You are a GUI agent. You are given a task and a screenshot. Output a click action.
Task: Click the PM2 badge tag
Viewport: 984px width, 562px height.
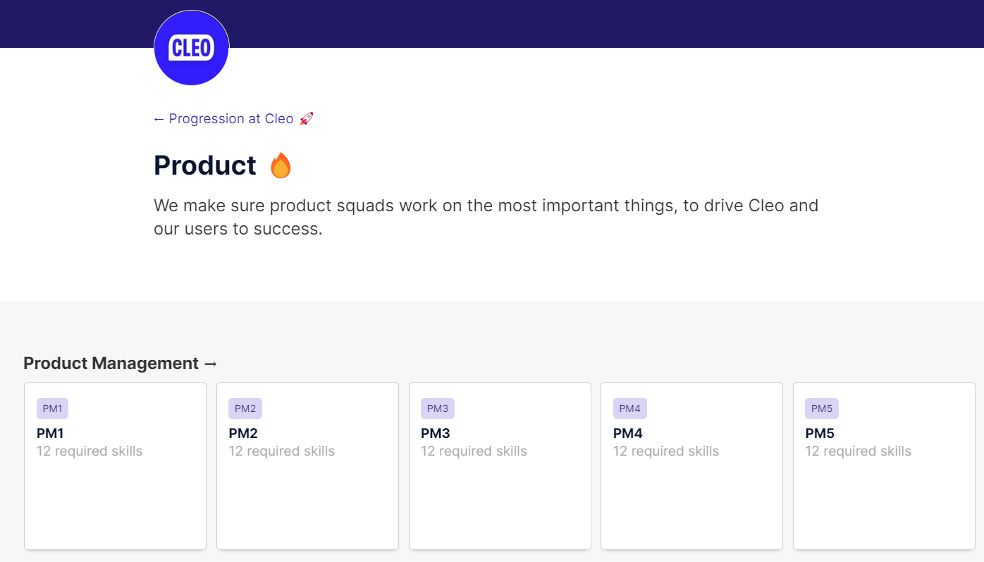pyautogui.click(x=245, y=408)
